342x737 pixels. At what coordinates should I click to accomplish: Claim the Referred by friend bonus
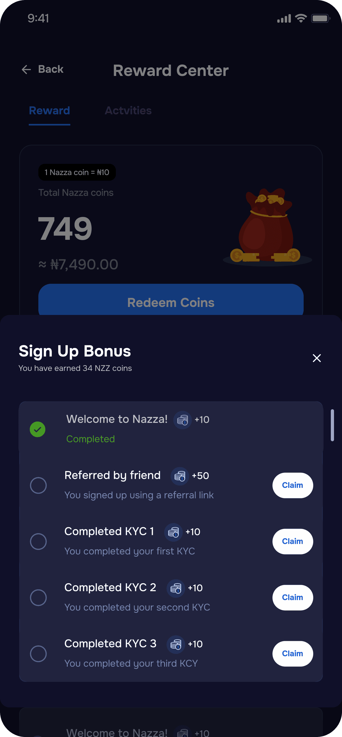[292, 485]
